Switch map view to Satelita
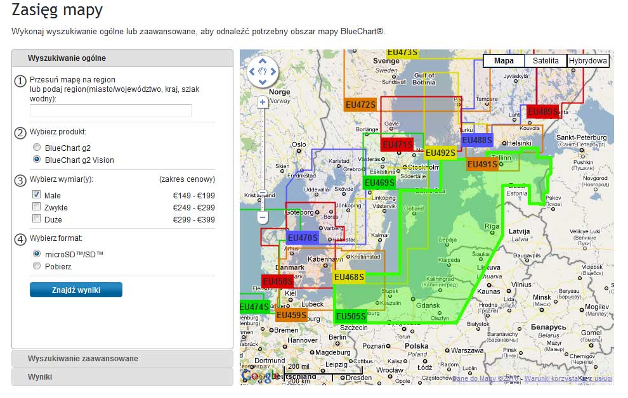The image size is (628, 398). (x=546, y=61)
